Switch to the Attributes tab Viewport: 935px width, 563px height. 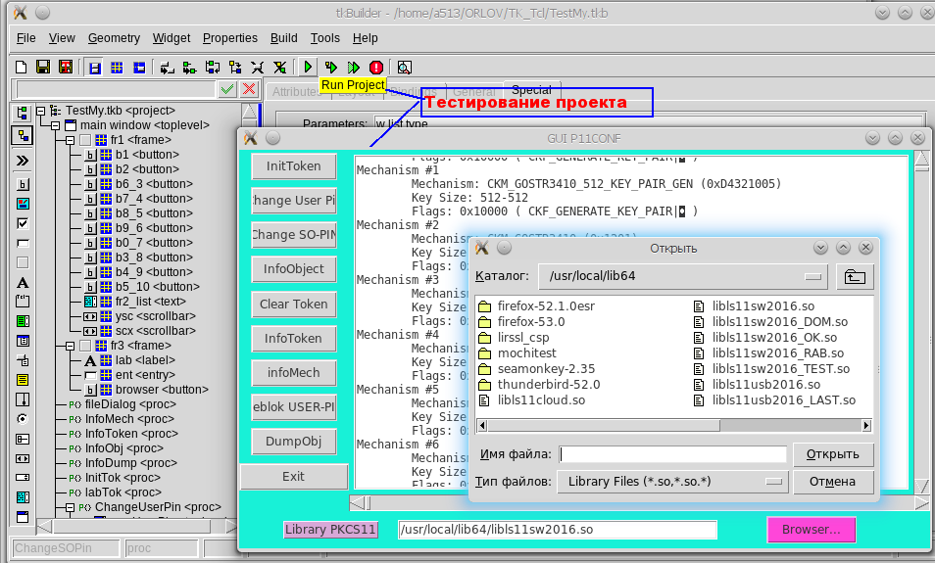294,91
